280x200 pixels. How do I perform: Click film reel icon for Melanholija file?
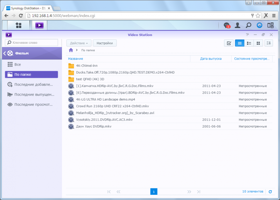(71, 113)
